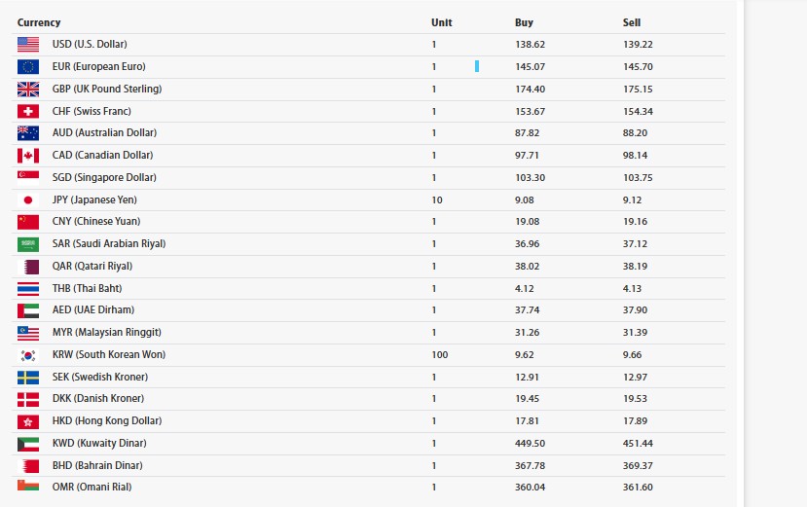Image resolution: width=807 pixels, height=507 pixels.
Task: Select the Hong Kong Dollar flag
Action: (28, 421)
